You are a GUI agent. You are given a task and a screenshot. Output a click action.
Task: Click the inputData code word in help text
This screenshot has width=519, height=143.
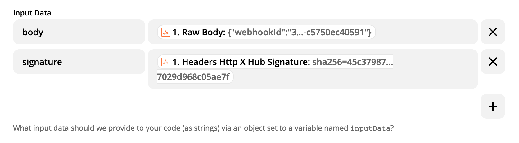point(370,128)
